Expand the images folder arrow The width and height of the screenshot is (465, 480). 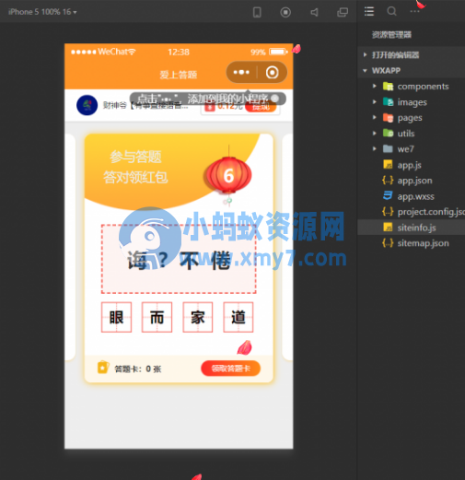tap(374, 102)
